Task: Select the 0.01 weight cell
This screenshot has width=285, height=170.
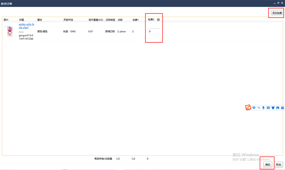Action: tap(91, 32)
